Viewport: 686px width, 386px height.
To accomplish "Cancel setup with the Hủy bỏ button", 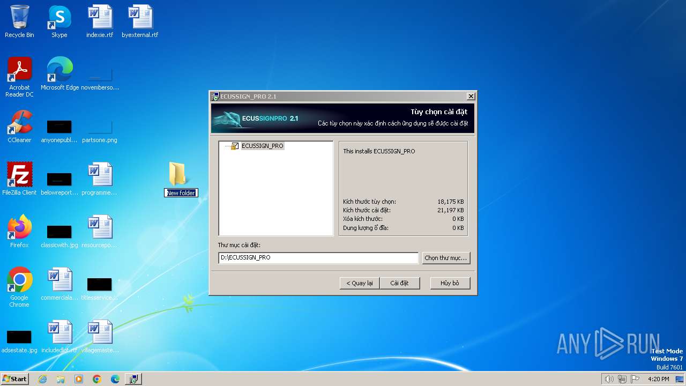I will tap(450, 283).
